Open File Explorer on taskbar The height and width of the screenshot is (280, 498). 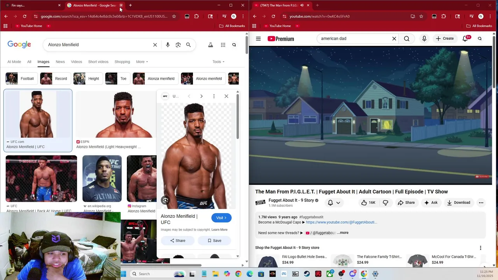point(215,274)
